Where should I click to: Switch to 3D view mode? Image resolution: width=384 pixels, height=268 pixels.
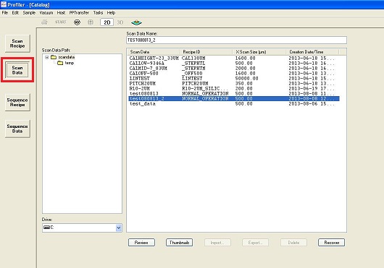(120, 22)
